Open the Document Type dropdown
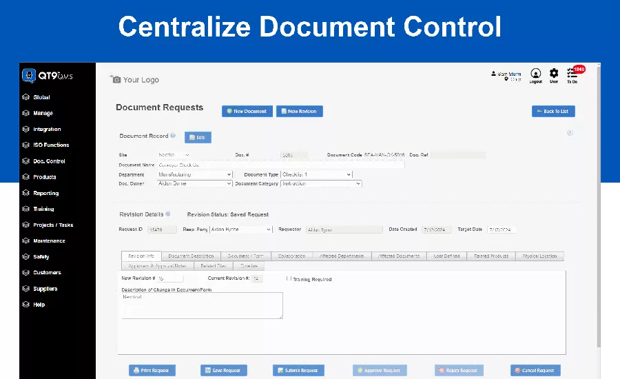 coord(316,174)
